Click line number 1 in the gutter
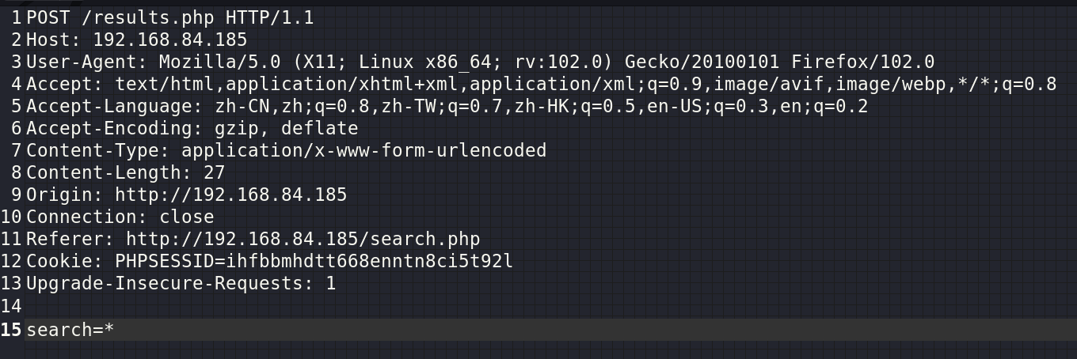 tap(17, 17)
